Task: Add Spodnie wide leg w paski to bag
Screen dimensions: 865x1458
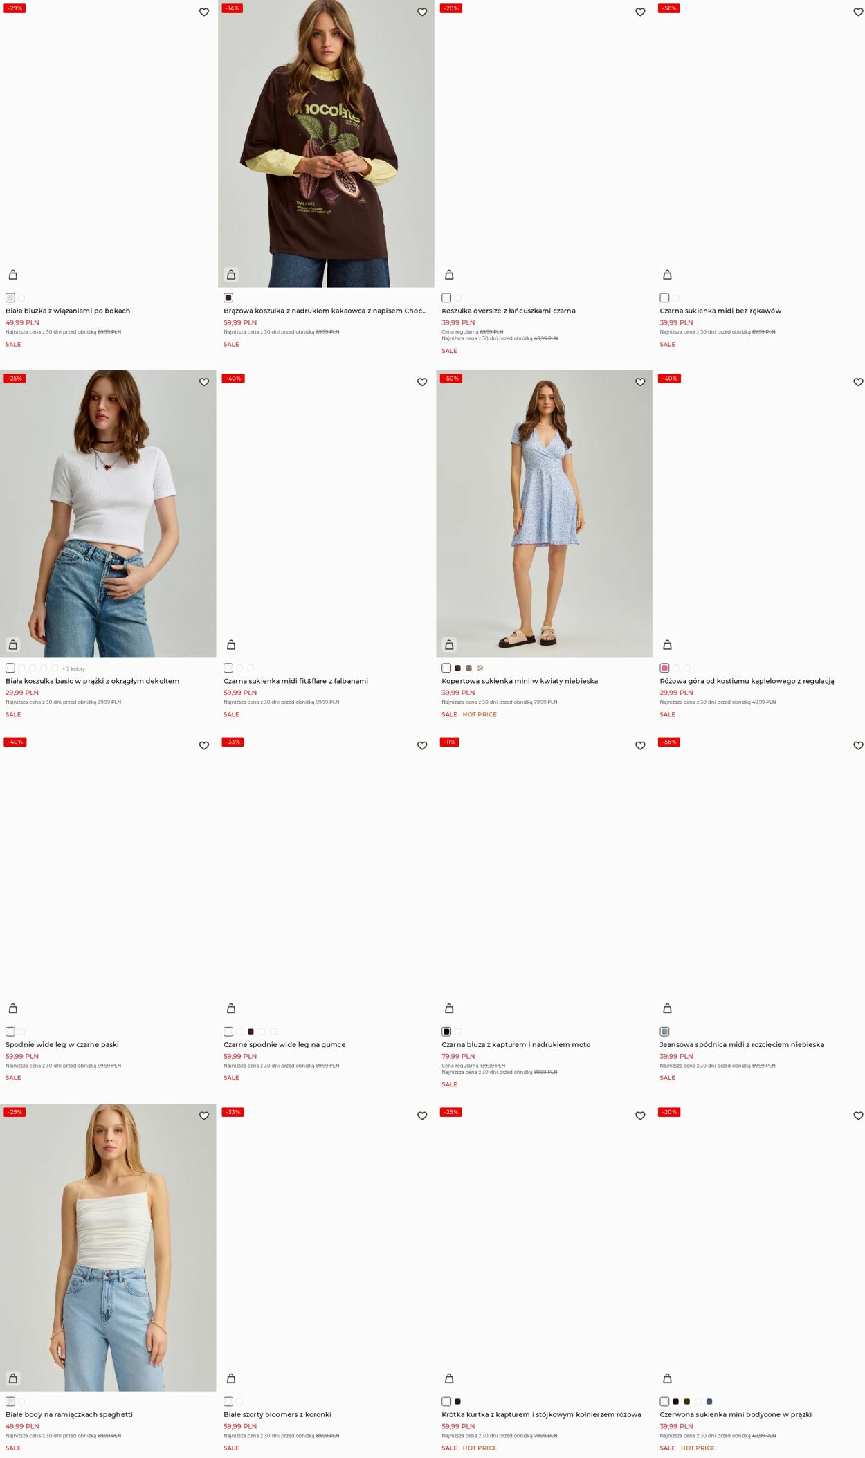Action: coord(13,1008)
